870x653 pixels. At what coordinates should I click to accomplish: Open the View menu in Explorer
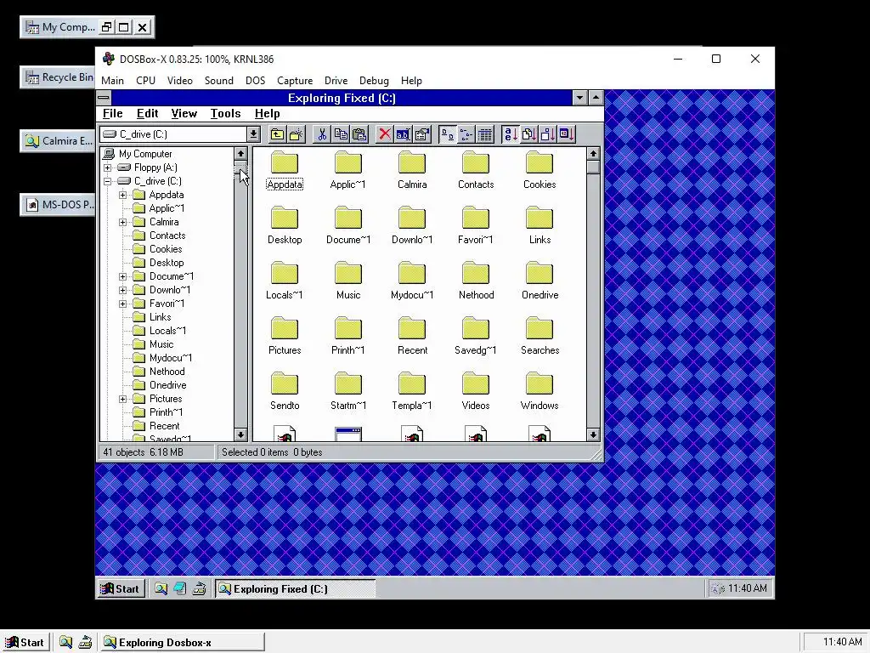click(x=184, y=113)
